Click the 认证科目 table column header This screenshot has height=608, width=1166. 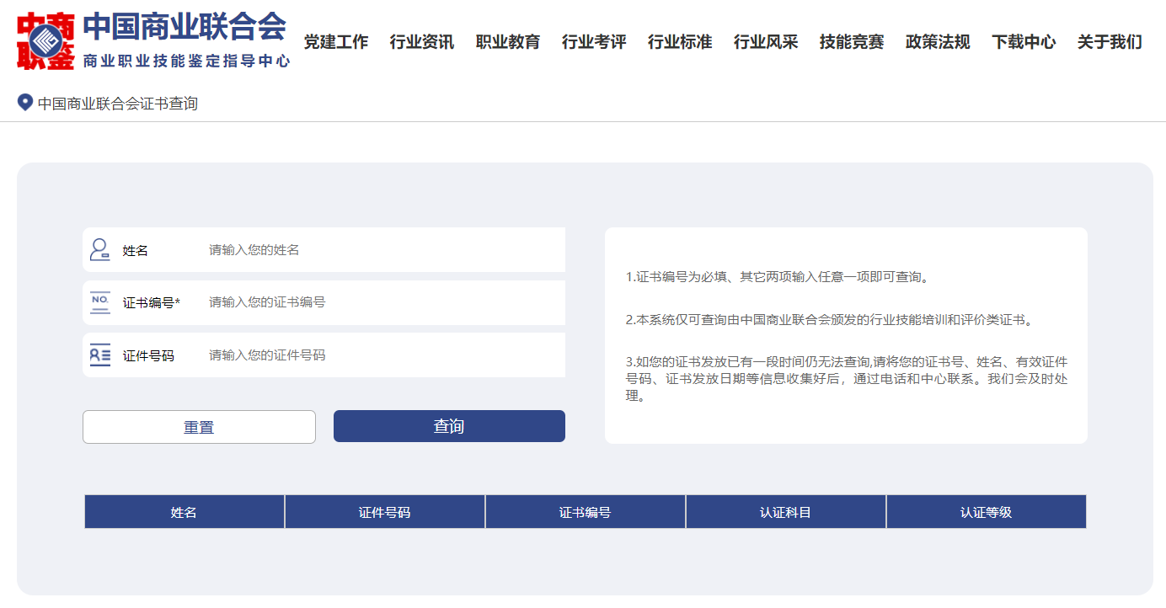(x=785, y=512)
